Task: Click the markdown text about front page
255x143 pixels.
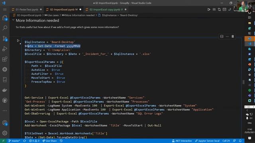Action: [67, 27]
